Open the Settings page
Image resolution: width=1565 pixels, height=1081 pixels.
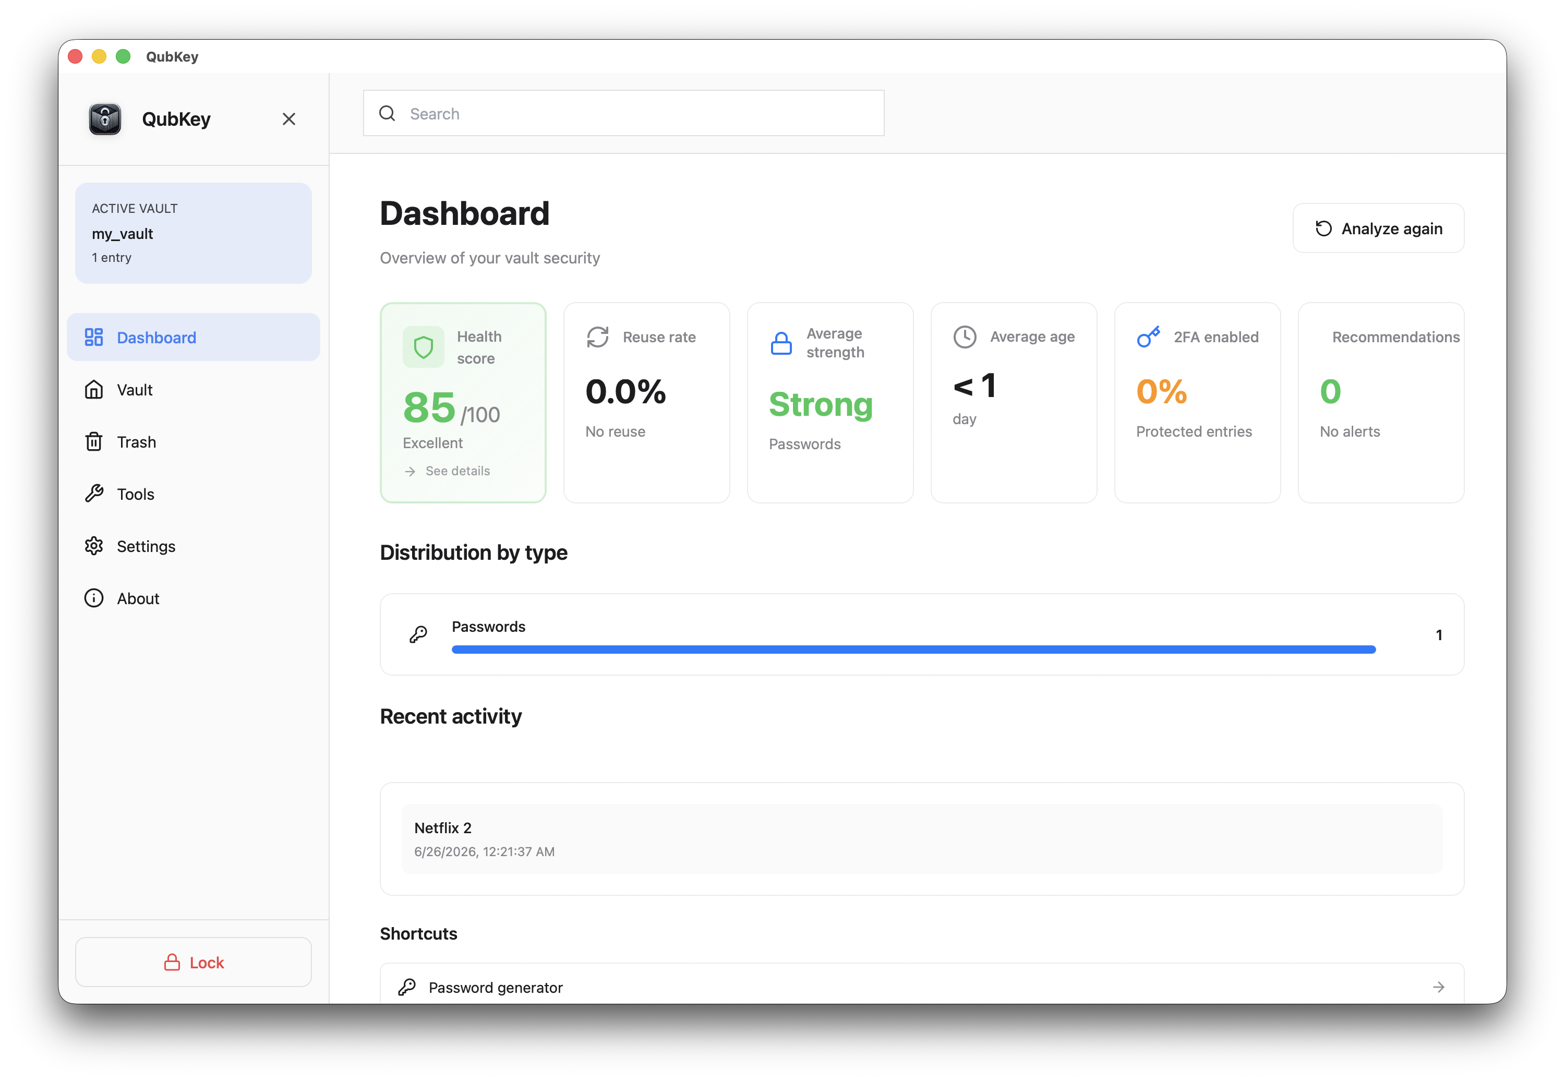click(x=194, y=546)
